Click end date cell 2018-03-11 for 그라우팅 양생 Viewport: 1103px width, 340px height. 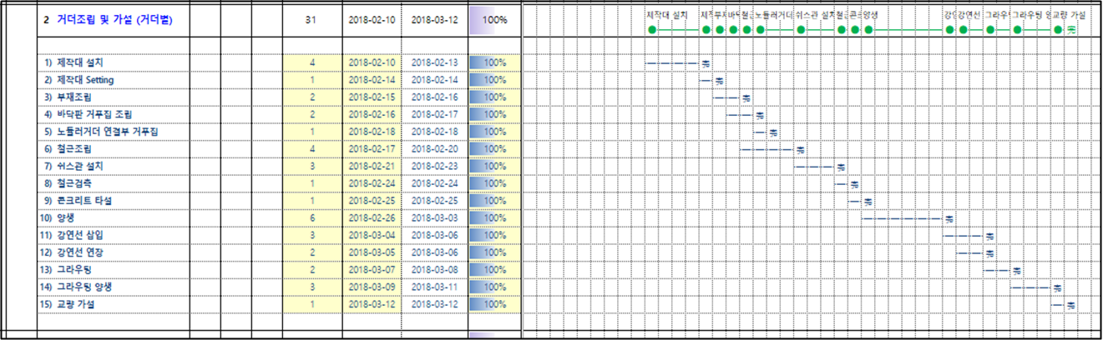coord(434,287)
